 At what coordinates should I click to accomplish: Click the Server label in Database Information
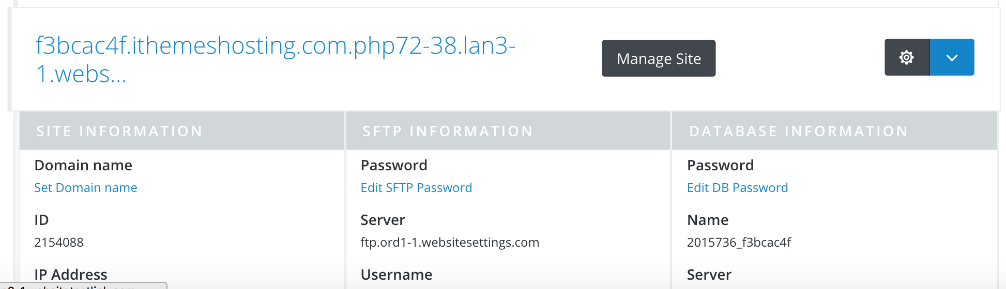tap(709, 275)
